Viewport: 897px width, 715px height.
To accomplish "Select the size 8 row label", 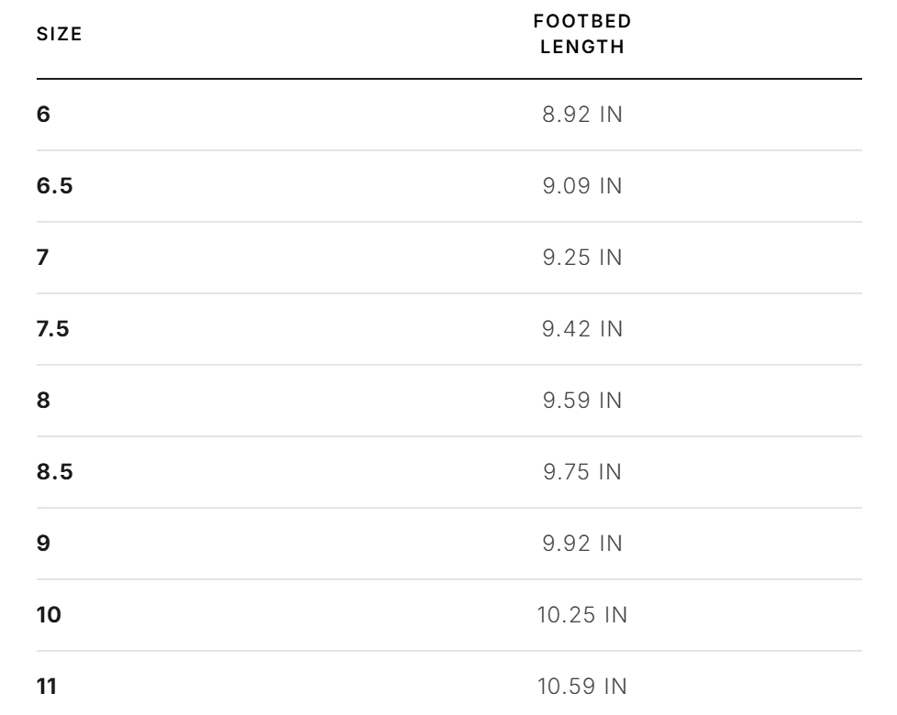I will 43,400.
